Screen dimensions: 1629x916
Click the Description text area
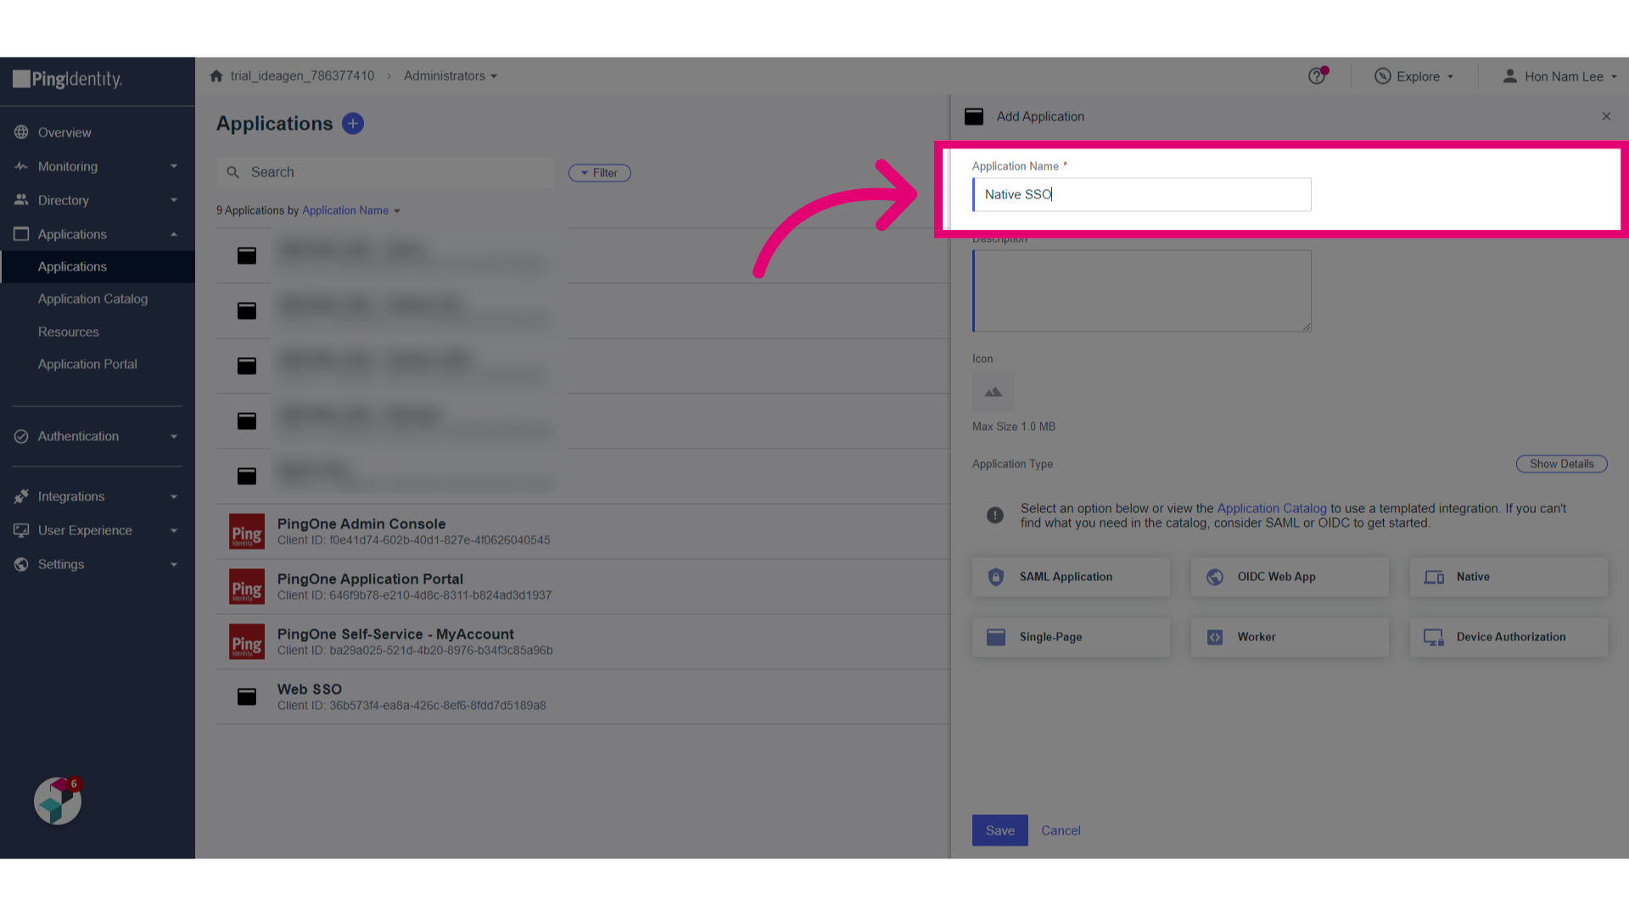tap(1142, 291)
